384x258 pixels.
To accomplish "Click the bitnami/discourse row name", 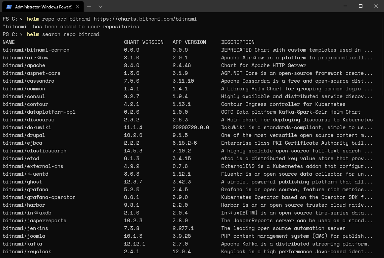I will (28, 120).
